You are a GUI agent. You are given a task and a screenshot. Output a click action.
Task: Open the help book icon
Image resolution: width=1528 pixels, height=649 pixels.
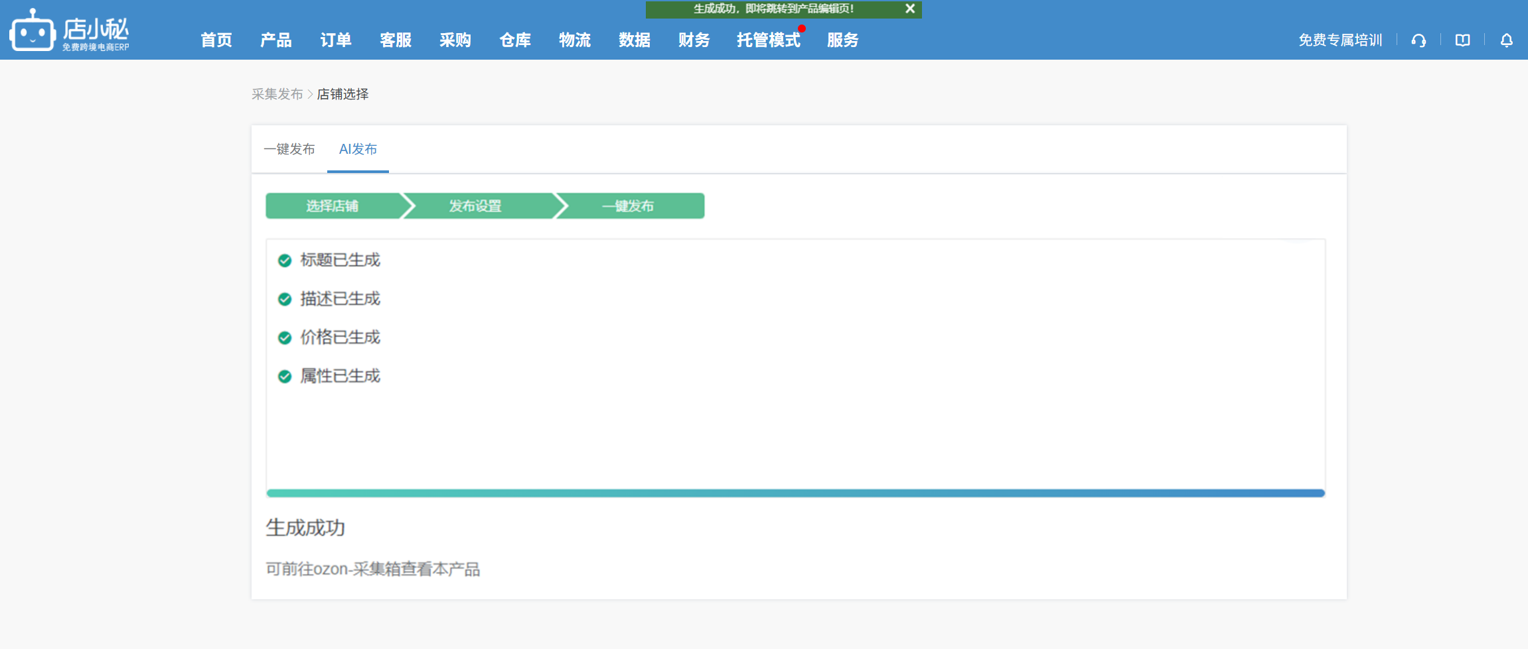[x=1462, y=40]
